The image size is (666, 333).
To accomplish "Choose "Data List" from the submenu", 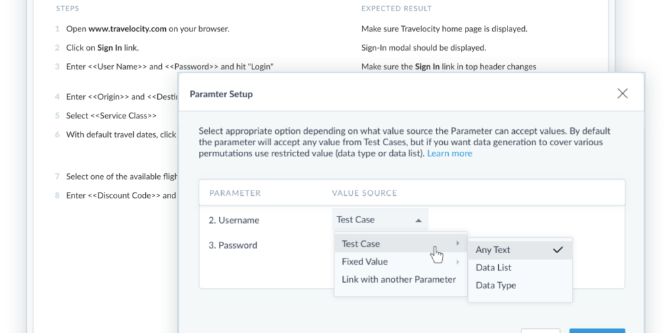I will (x=494, y=268).
